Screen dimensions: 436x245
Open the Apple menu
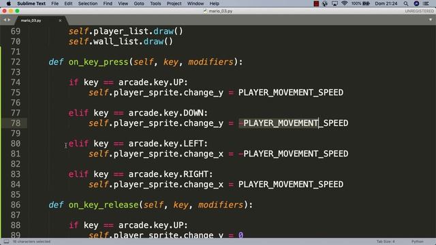click(8, 3)
